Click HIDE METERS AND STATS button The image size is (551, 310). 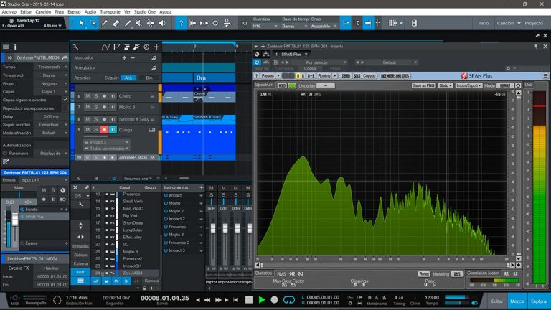click(395, 75)
